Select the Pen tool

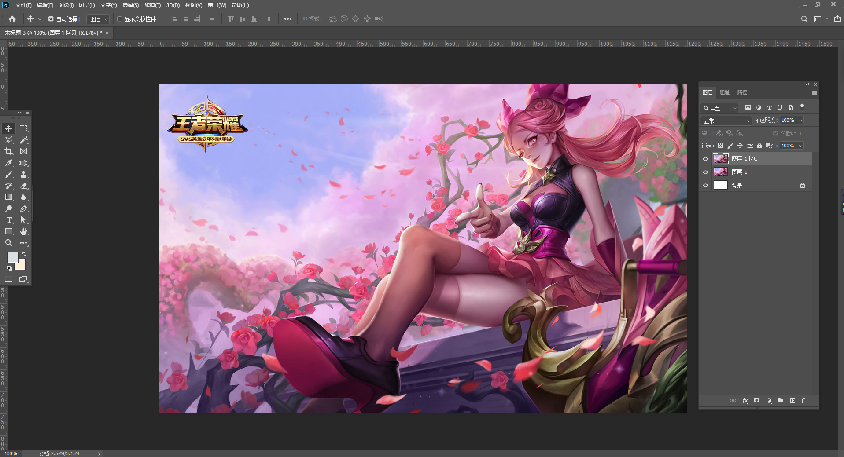(24, 208)
